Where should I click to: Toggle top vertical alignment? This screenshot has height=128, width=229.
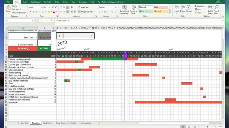click(x=61, y=7)
